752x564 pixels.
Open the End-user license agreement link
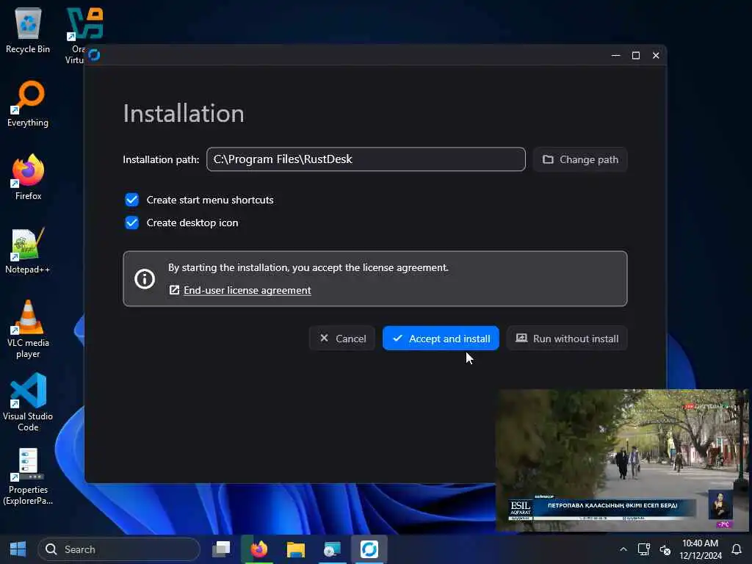pos(247,290)
